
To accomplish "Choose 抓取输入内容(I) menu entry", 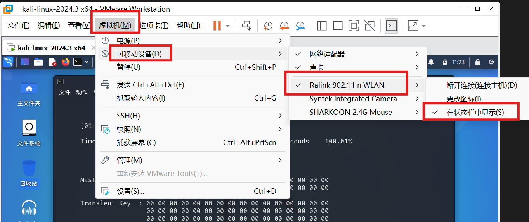I will click(x=193, y=98).
